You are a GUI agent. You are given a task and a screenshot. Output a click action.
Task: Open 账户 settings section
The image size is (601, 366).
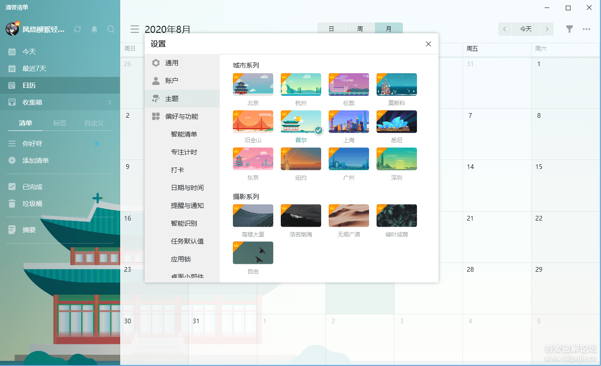(x=182, y=81)
